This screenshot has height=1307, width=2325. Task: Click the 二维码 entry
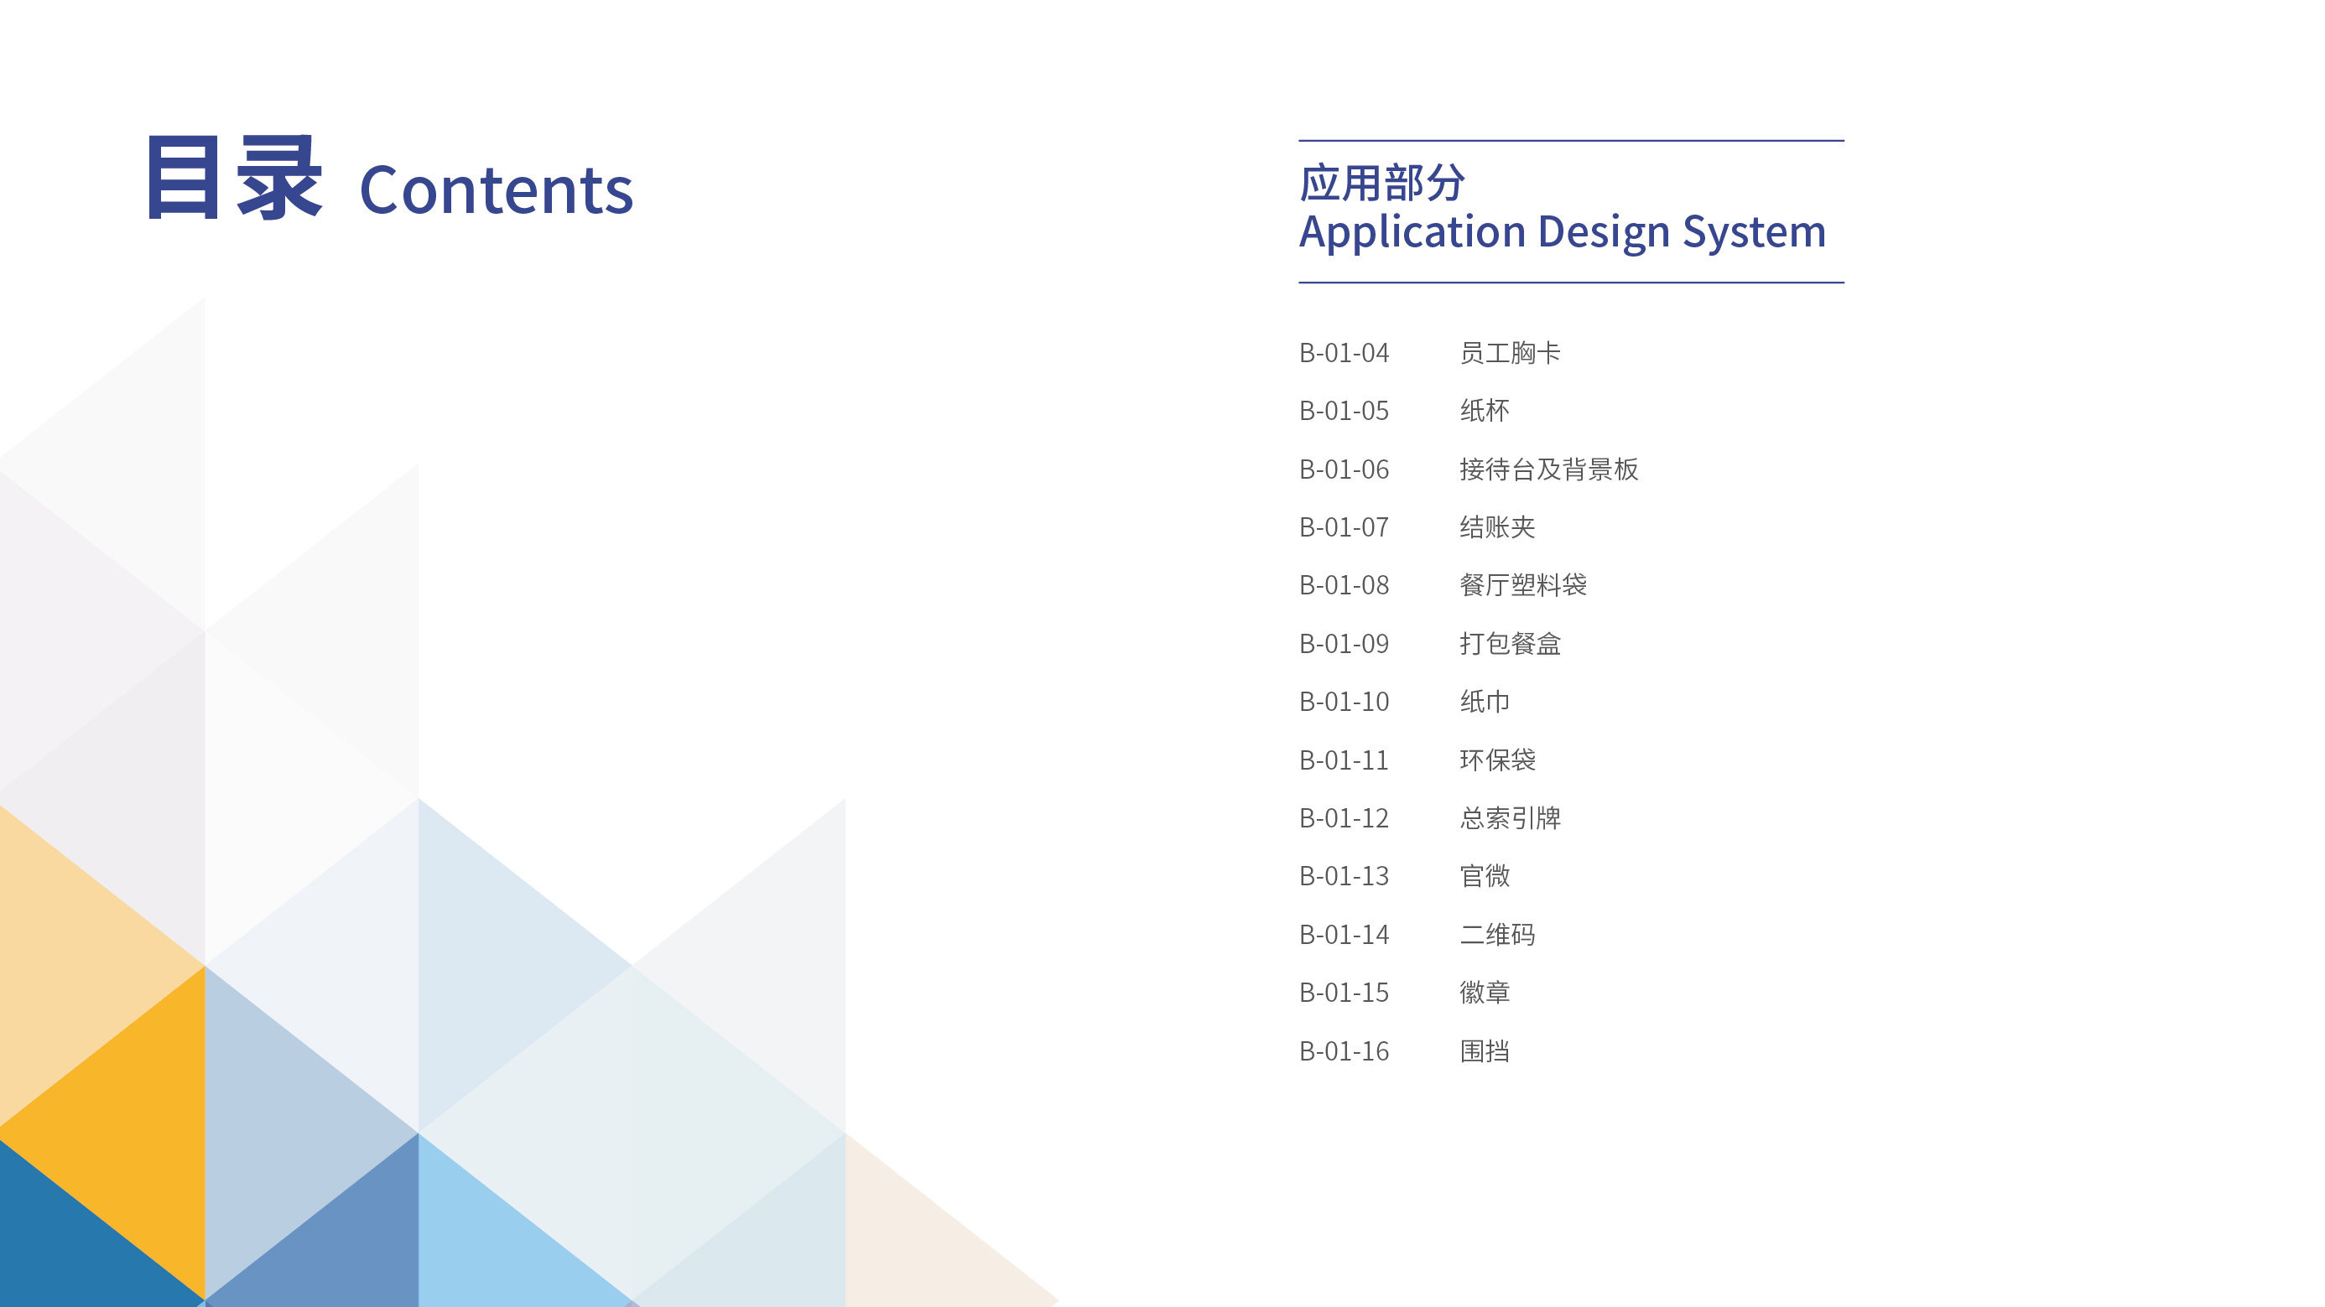pos(1497,936)
